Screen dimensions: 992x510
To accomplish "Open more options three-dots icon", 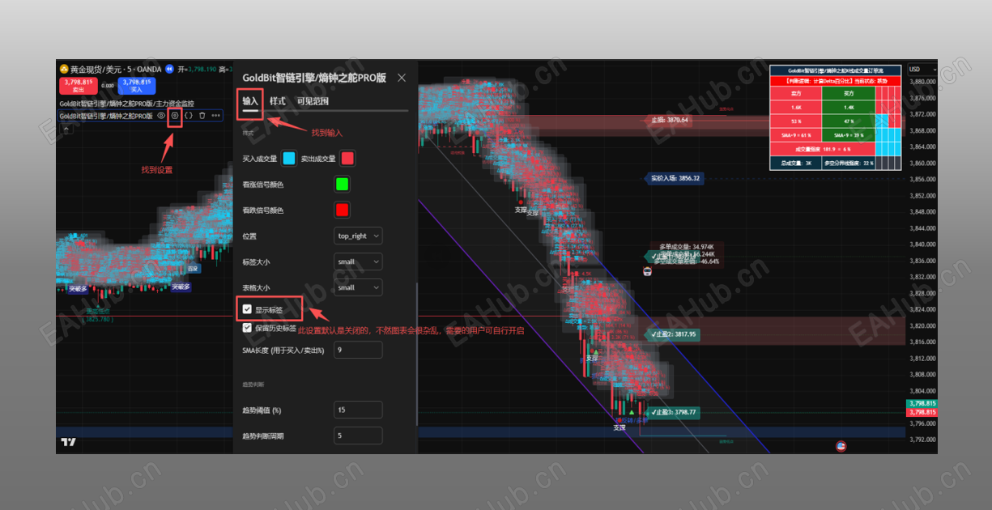I will tap(215, 116).
